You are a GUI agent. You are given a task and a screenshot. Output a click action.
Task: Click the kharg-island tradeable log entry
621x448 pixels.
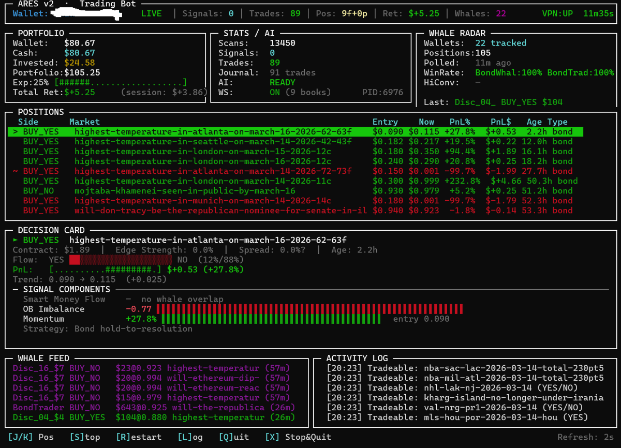point(465,398)
